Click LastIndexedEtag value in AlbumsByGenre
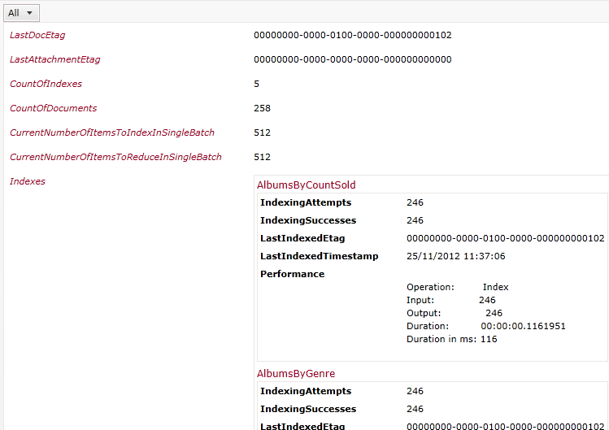Screen dimensions: 609x430 (505, 426)
